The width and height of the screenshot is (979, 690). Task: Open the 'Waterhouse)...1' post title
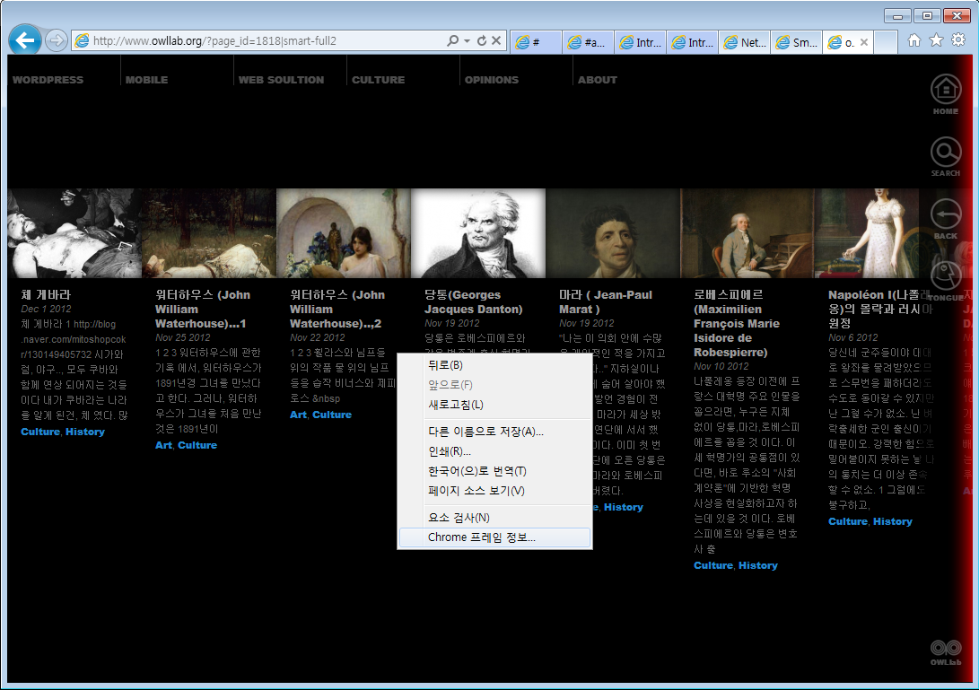tap(203, 309)
